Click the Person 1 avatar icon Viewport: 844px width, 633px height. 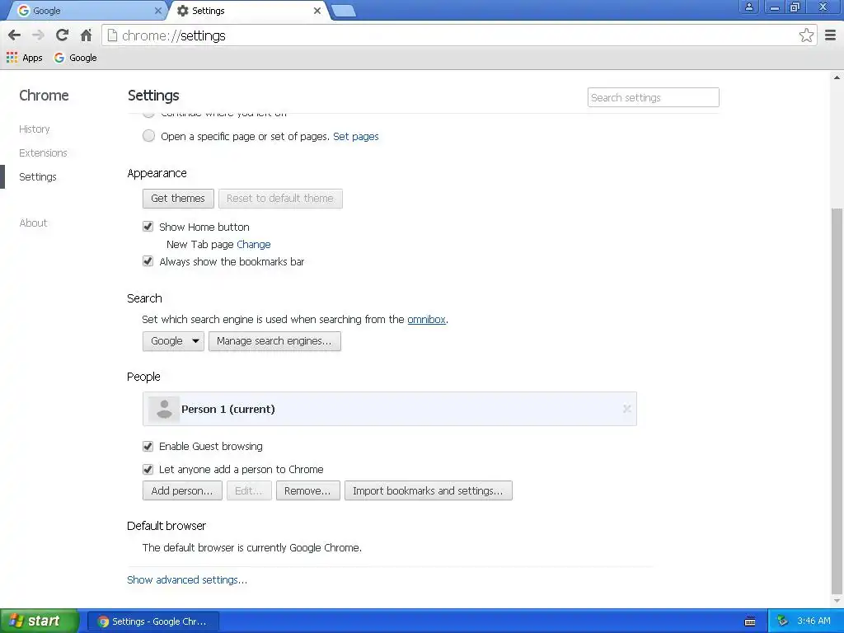pos(164,409)
